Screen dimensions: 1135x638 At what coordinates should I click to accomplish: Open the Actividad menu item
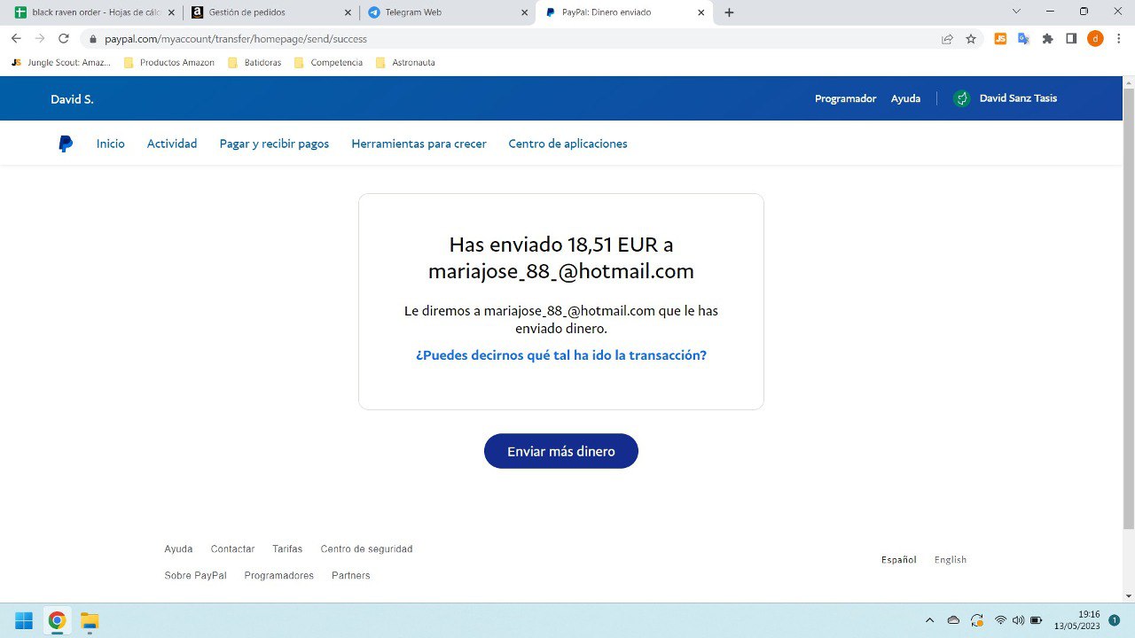pyautogui.click(x=172, y=144)
